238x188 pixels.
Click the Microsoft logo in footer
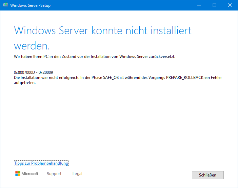point(27,173)
